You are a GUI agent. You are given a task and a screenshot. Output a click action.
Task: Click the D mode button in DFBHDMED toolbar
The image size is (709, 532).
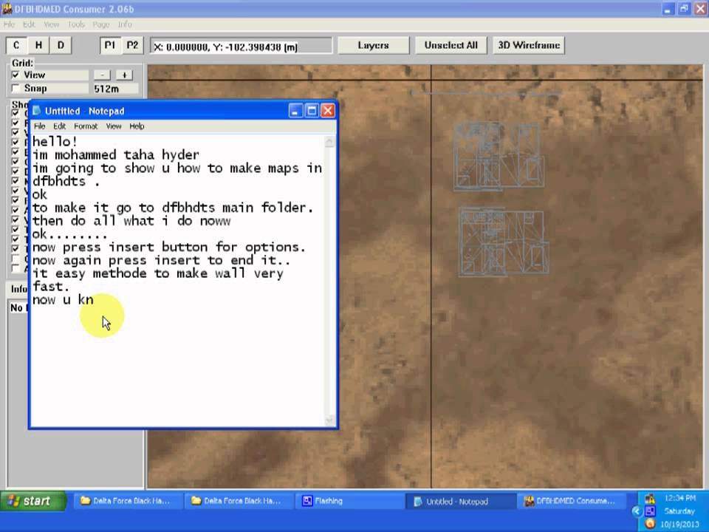pyautogui.click(x=61, y=45)
